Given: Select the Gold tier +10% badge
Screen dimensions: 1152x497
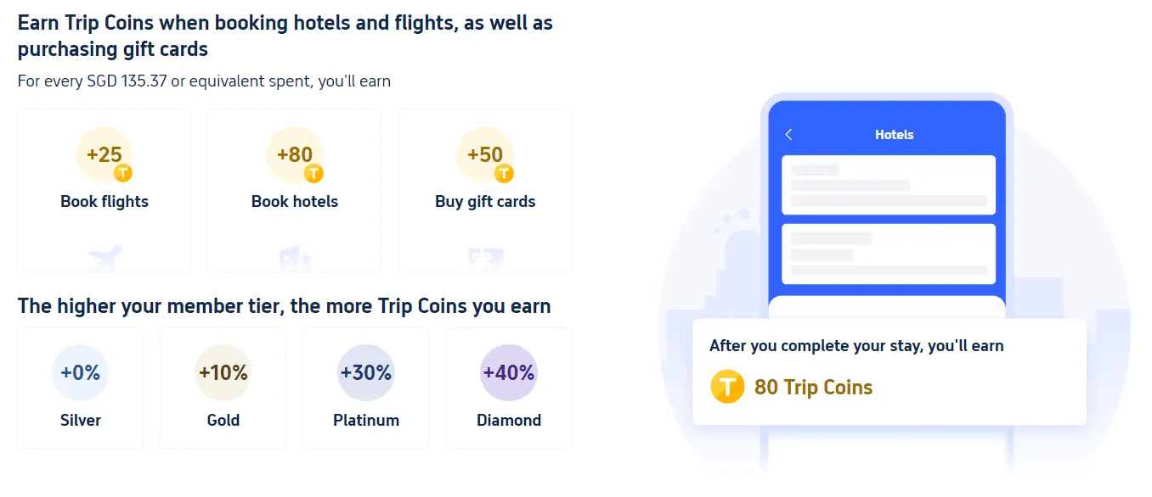Looking at the screenshot, I should coord(223,371).
